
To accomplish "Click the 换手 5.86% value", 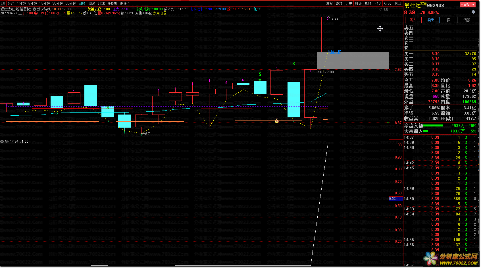I will [x=434, y=108].
